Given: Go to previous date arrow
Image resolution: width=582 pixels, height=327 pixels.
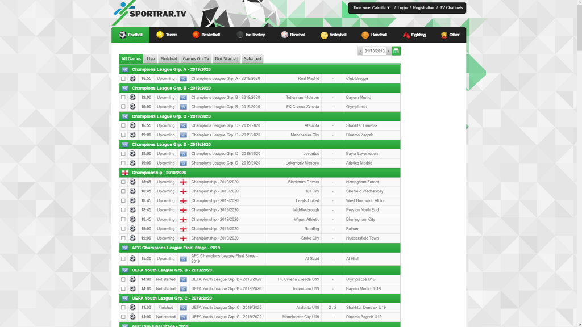Looking at the screenshot, I should pos(360,51).
